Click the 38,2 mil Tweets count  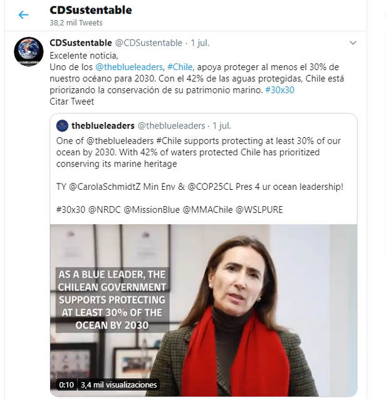tap(76, 23)
